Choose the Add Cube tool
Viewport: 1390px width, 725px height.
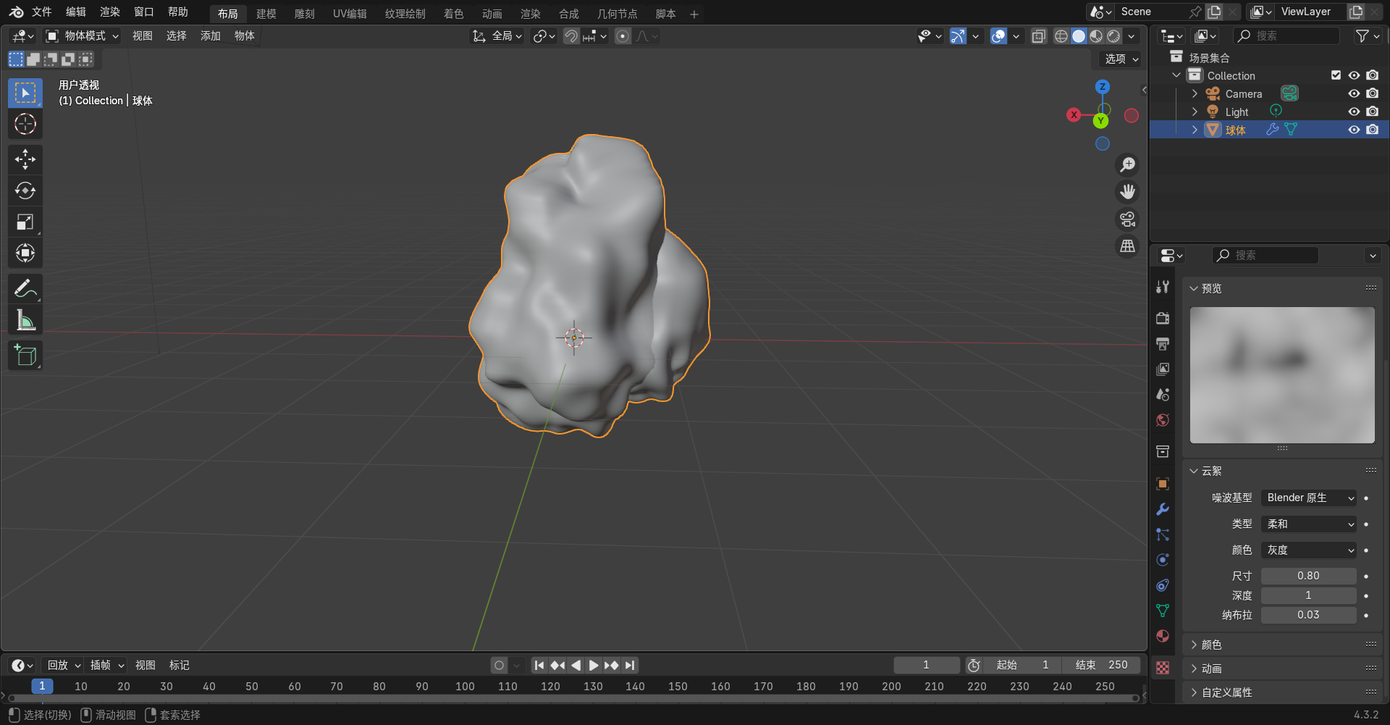pyautogui.click(x=25, y=356)
